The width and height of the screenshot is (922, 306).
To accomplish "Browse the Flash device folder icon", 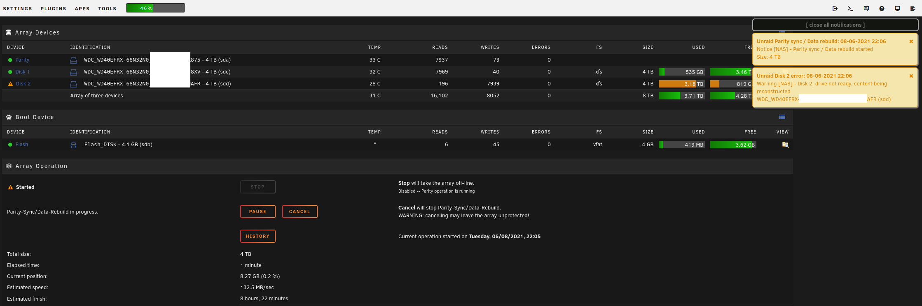I will tap(785, 145).
